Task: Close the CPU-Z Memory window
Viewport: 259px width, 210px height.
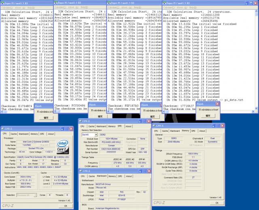Action: tap(222, 126)
